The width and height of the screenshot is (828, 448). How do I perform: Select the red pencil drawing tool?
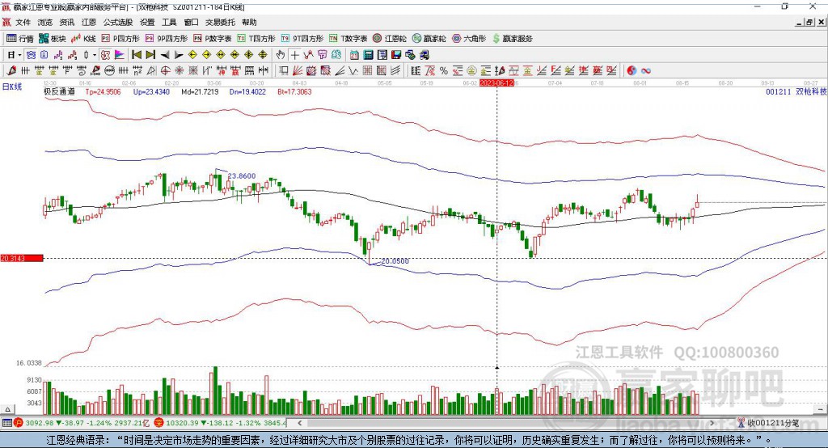tap(11, 70)
